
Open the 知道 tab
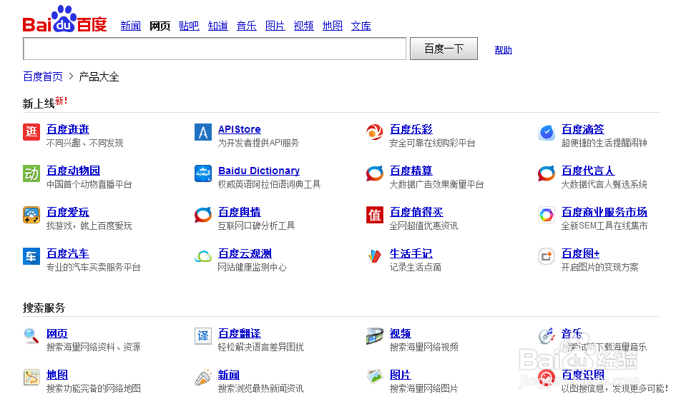217,26
